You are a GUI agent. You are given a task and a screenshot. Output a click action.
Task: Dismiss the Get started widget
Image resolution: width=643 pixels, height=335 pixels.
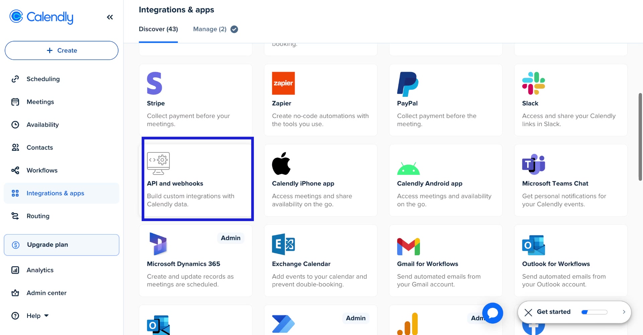(x=528, y=312)
